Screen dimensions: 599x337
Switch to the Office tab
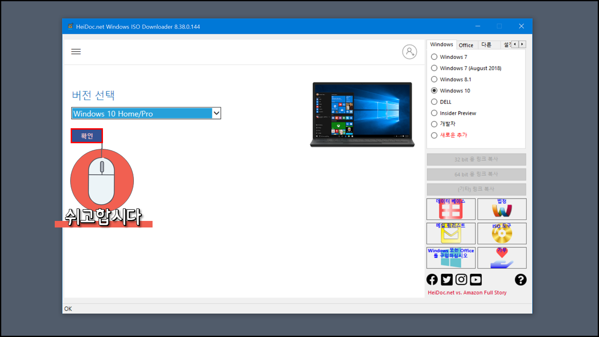coord(466,45)
